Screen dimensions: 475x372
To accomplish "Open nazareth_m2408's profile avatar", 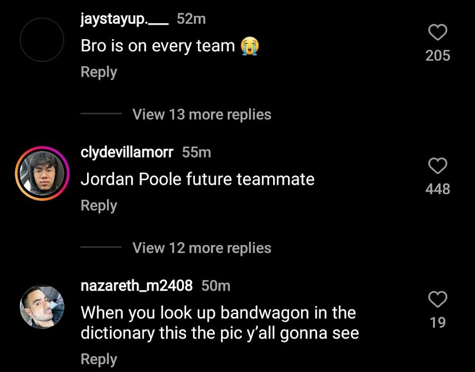I will [42, 307].
